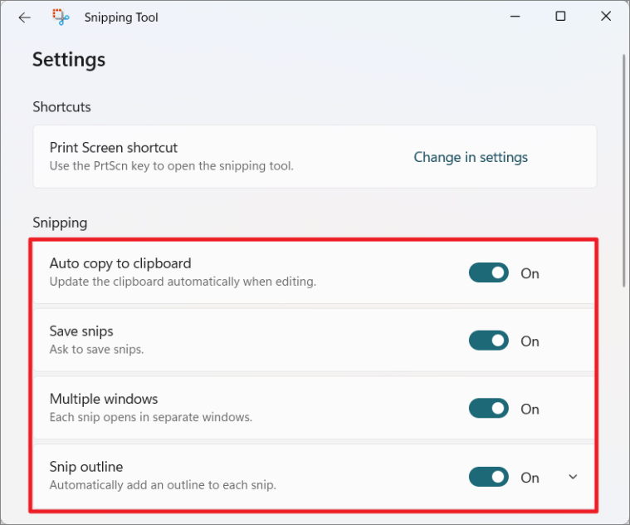Select the Print Screen shortcut row

pyautogui.click(x=315, y=156)
